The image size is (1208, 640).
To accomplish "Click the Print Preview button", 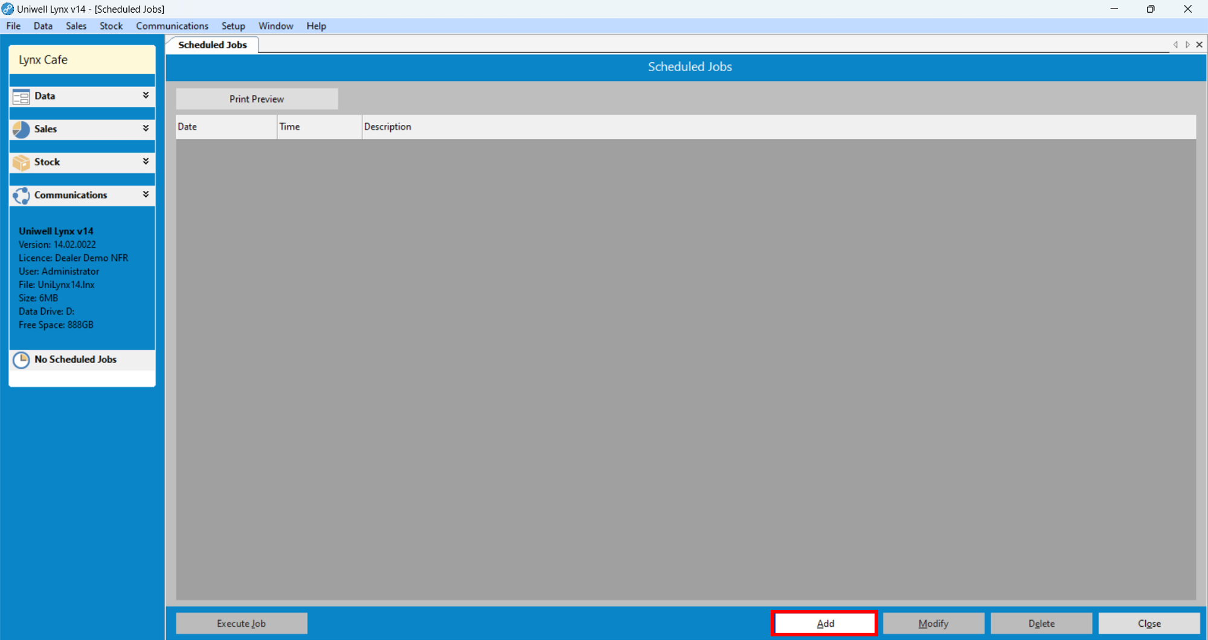I will pyautogui.click(x=257, y=99).
